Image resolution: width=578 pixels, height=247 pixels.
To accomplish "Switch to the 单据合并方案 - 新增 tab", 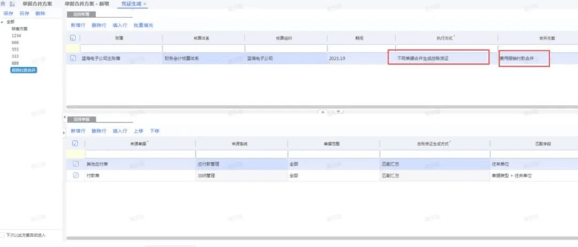I will pyautogui.click(x=87, y=4).
